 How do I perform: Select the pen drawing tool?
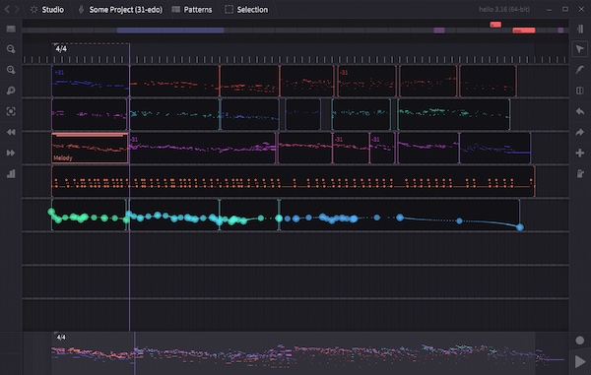580,70
